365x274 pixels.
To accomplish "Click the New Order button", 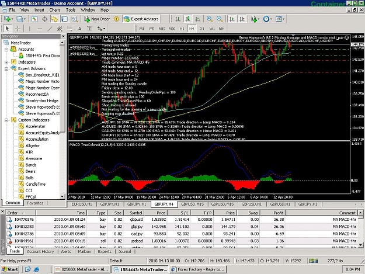I will (x=97, y=19).
